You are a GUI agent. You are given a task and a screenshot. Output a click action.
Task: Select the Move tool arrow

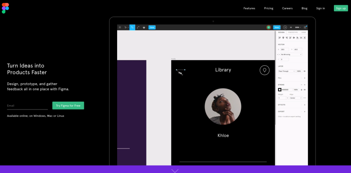125,27
